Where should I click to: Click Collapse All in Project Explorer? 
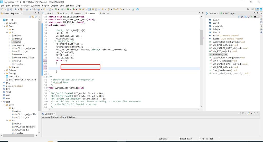30,17
